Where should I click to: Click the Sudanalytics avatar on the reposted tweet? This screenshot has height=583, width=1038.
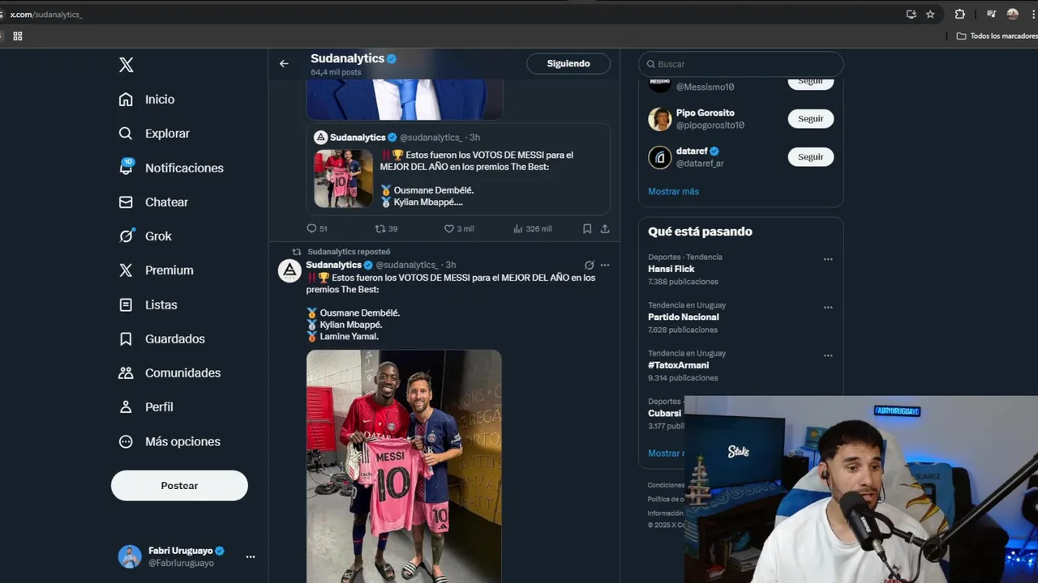(x=290, y=270)
